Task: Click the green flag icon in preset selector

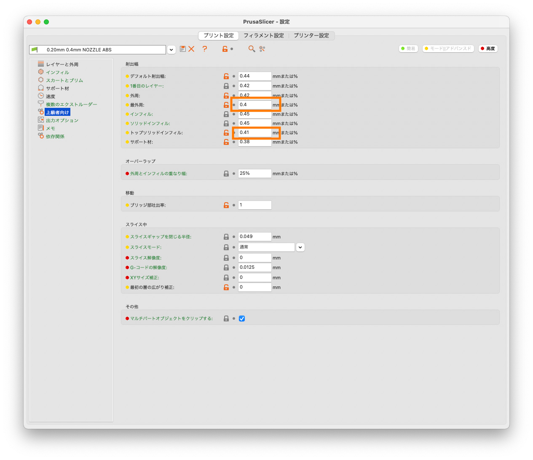Action: pos(35,50)
